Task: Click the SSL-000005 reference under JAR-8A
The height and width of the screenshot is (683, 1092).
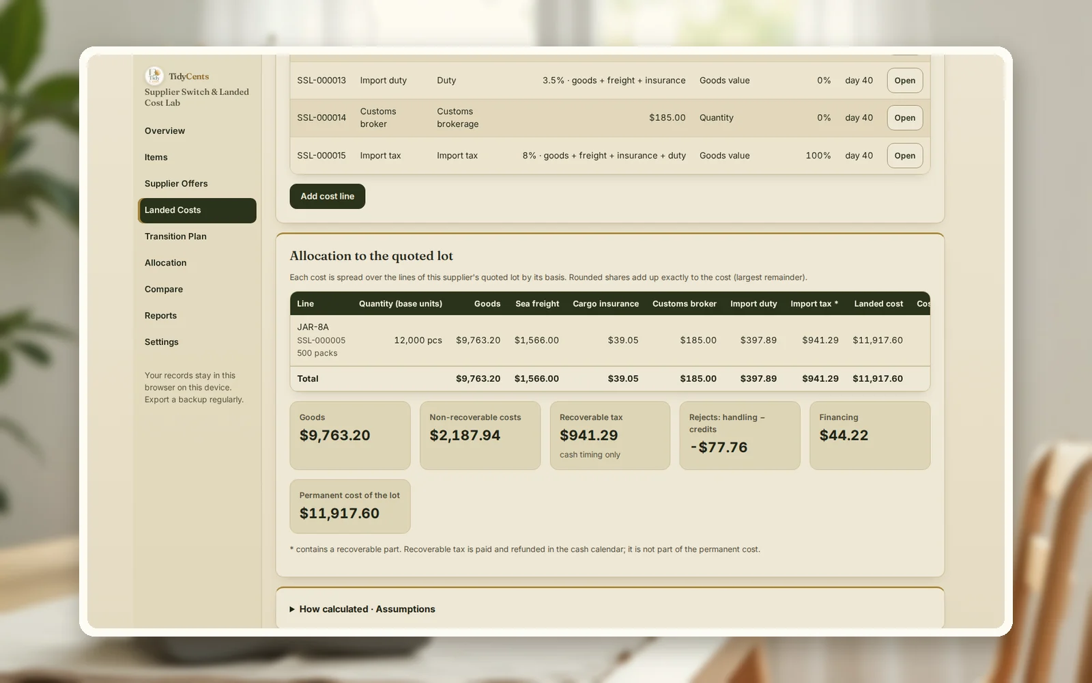Action: pos(321,340)
